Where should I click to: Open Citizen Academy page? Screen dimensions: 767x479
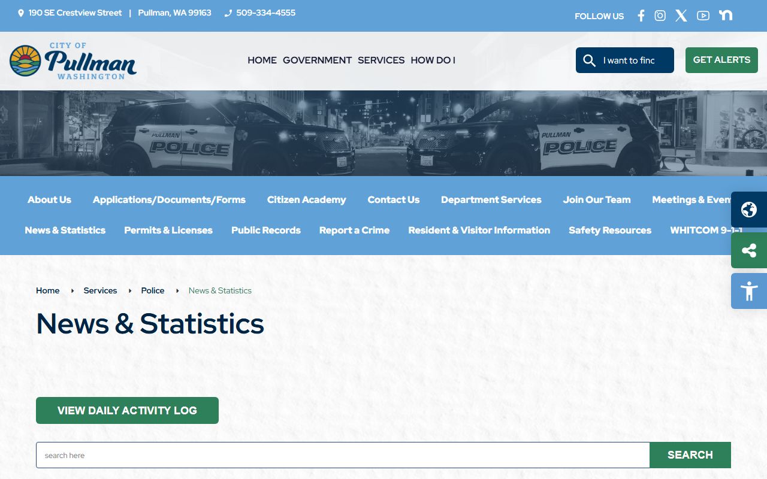[306, 199]
